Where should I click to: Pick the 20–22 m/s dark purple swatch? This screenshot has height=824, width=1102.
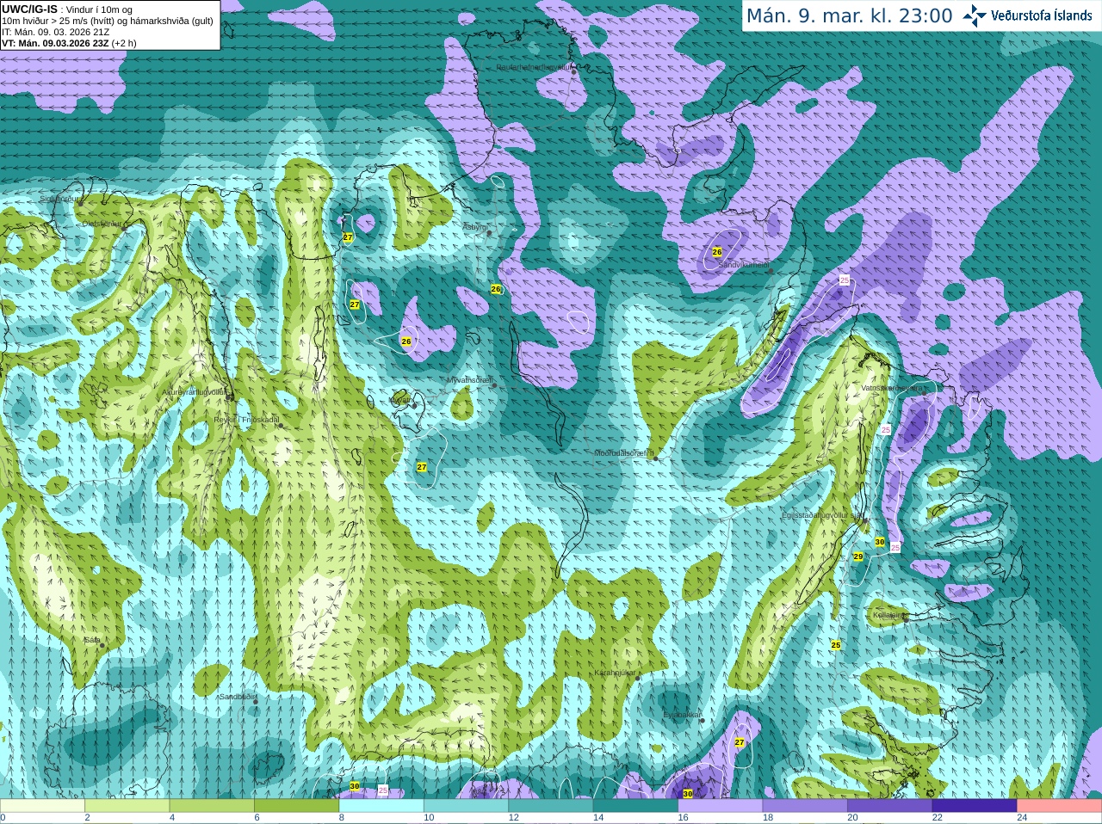(890, 806)
